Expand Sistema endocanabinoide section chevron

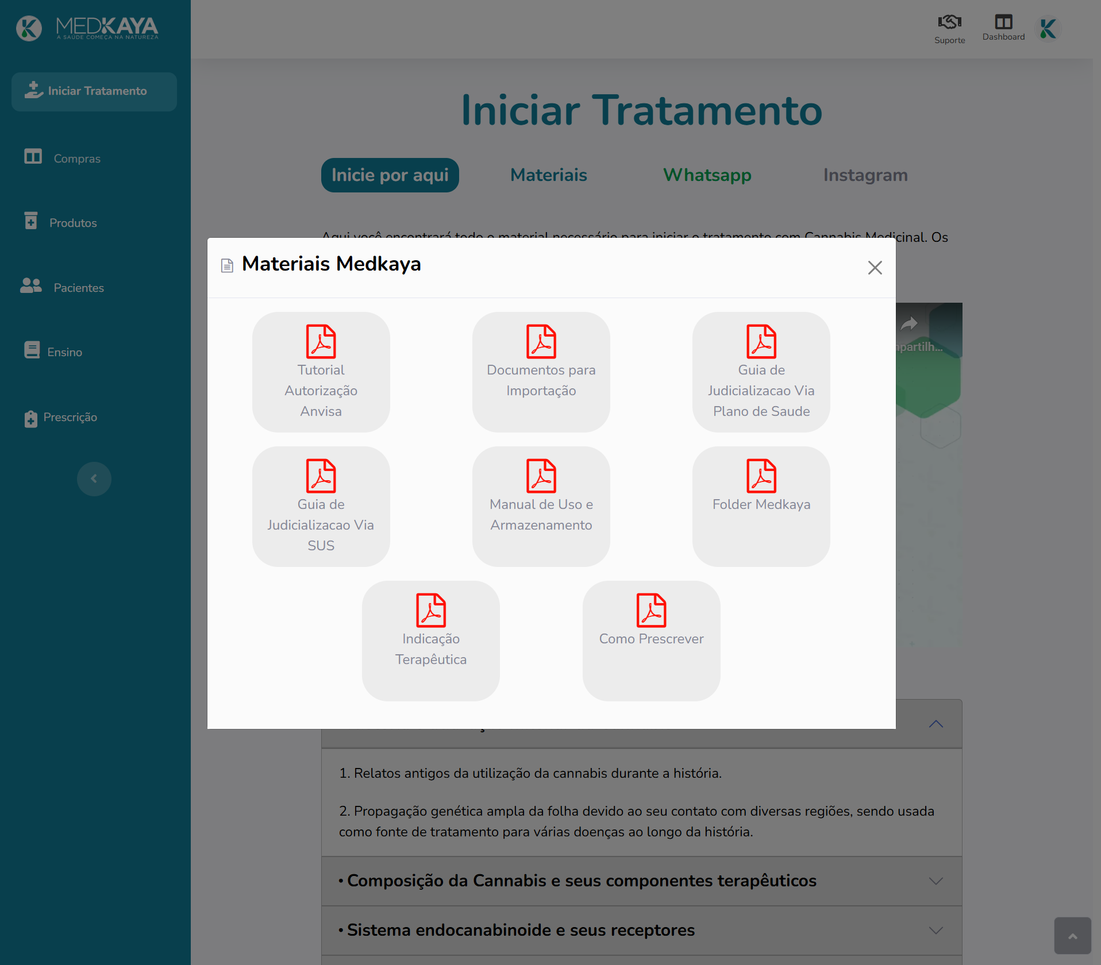click(936, 931)
